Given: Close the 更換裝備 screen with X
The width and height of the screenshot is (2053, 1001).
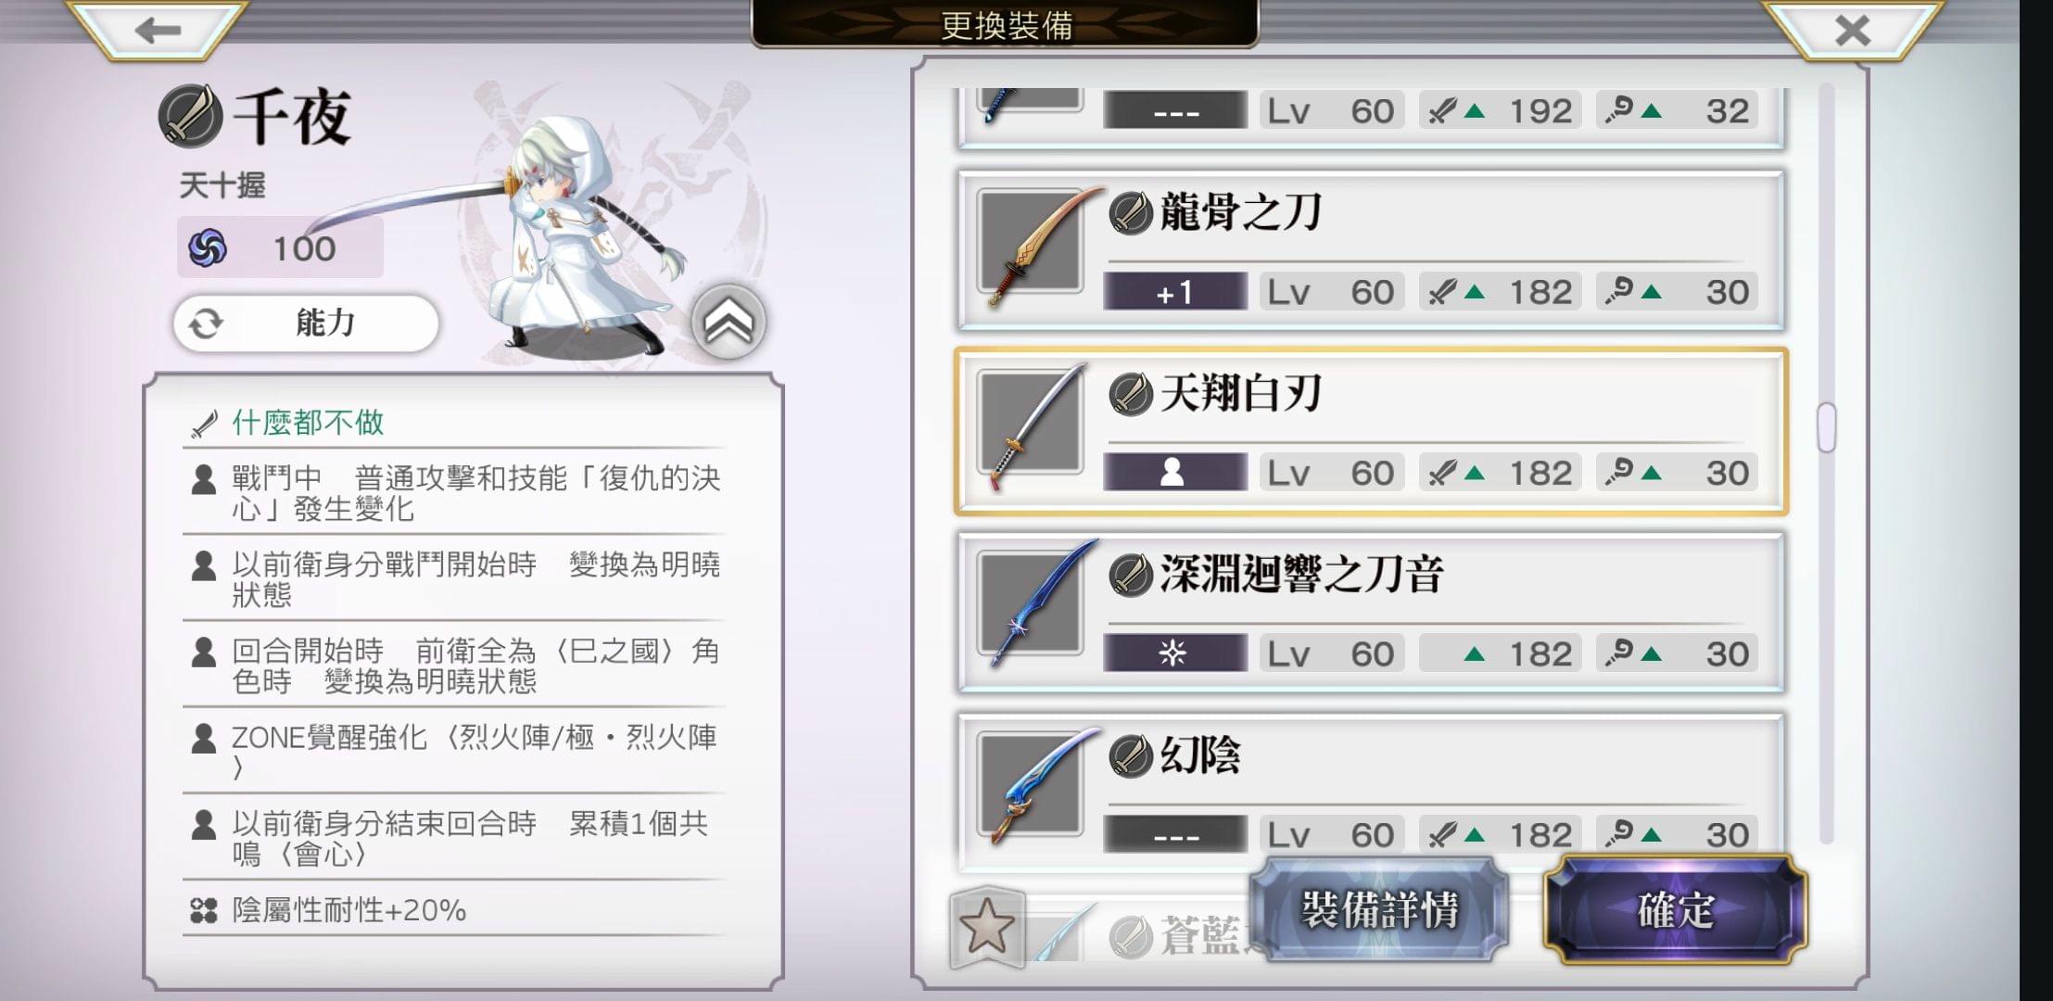Looking at the screenshot, I should (1852, 31).
